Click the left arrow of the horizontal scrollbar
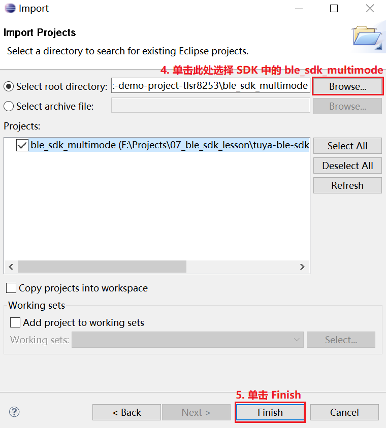The image size is (386, 428). pyautogui.click(x=11, y=267)
